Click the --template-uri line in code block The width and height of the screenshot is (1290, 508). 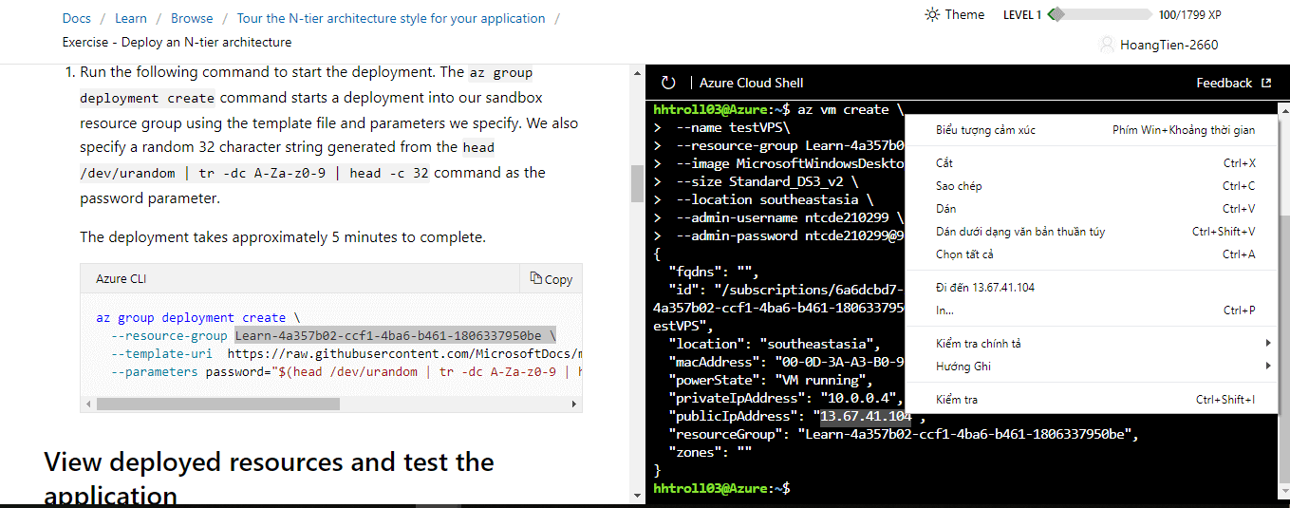346,353
